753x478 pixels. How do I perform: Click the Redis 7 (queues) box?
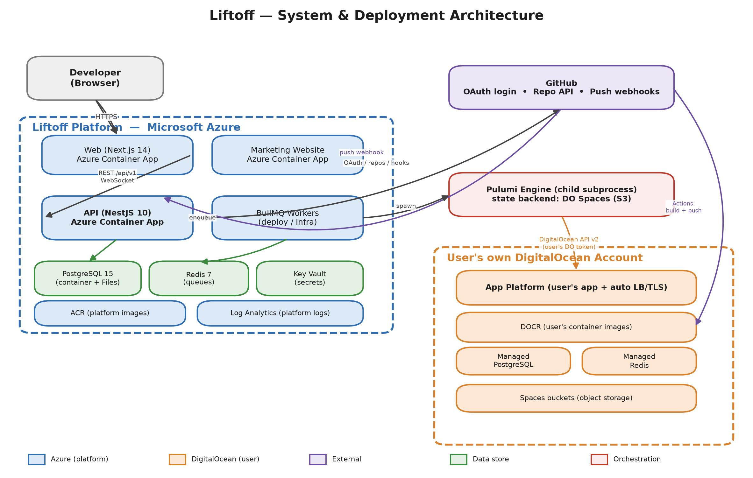pyautogui.click(x=199, y=278)
